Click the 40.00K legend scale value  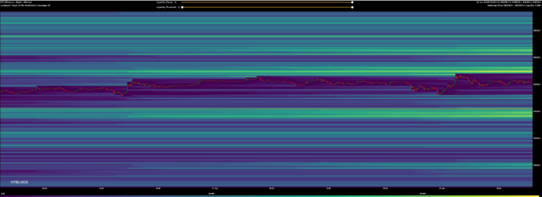click(x=423, y=194)
